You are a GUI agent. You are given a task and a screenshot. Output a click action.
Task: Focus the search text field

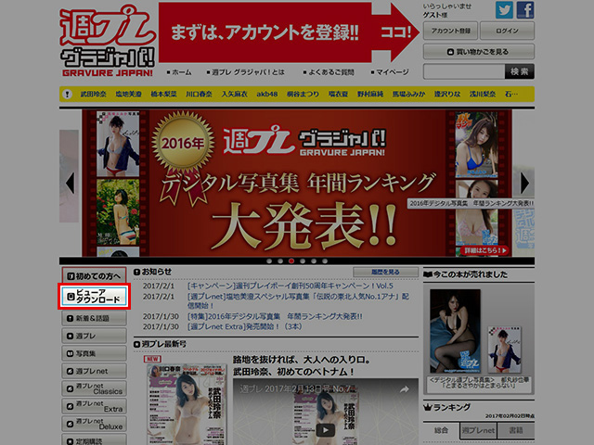pos(464,71)
